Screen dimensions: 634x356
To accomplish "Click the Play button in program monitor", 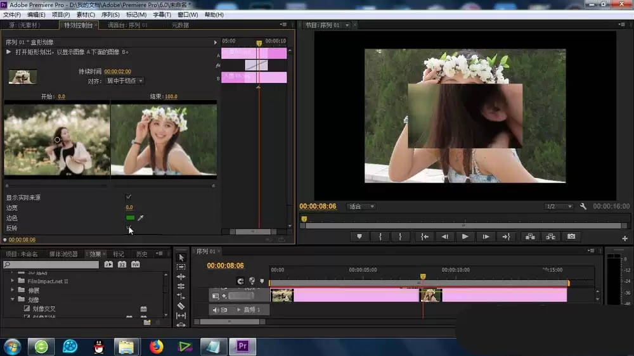I will click(x=465, y=236).
